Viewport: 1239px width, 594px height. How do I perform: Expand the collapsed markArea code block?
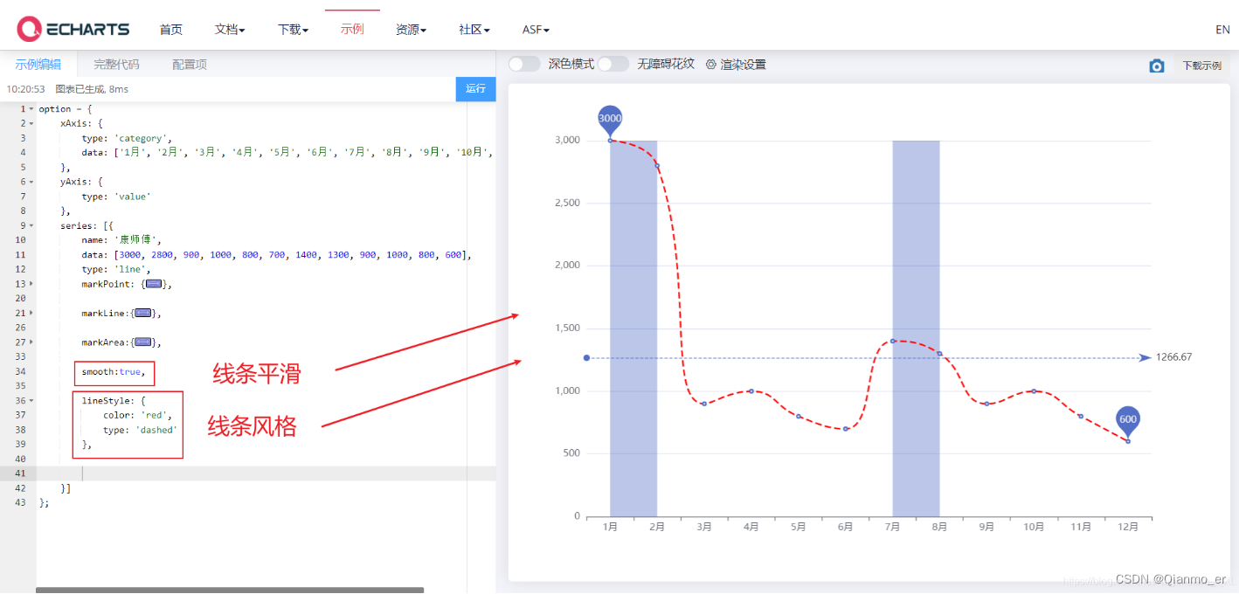pos(145,342)
